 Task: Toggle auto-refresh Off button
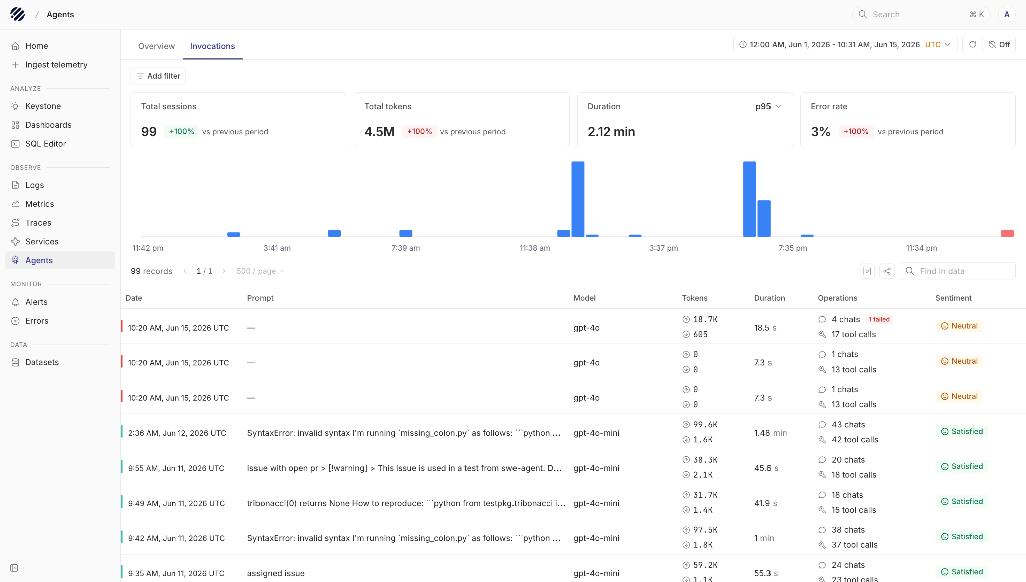999,45
